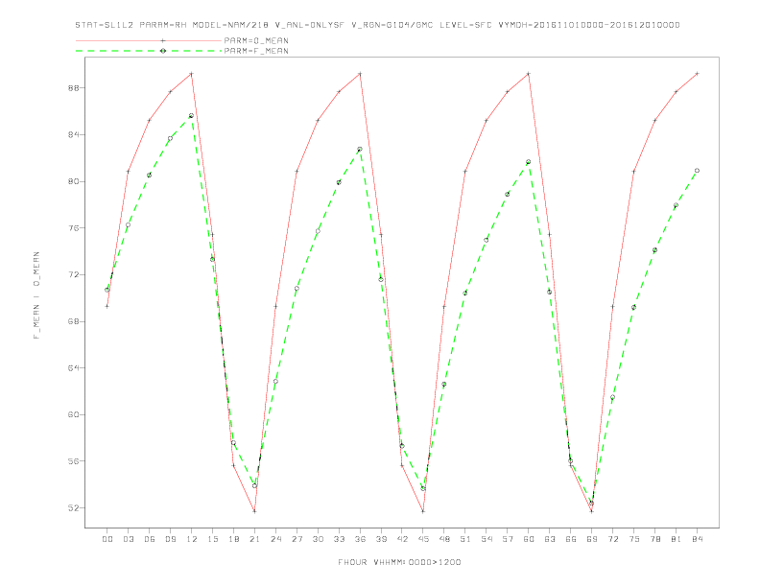760x587 pixels.
Task: Click V_RGN=G104/GMC in the chart title
Action: tap(392, 25)
